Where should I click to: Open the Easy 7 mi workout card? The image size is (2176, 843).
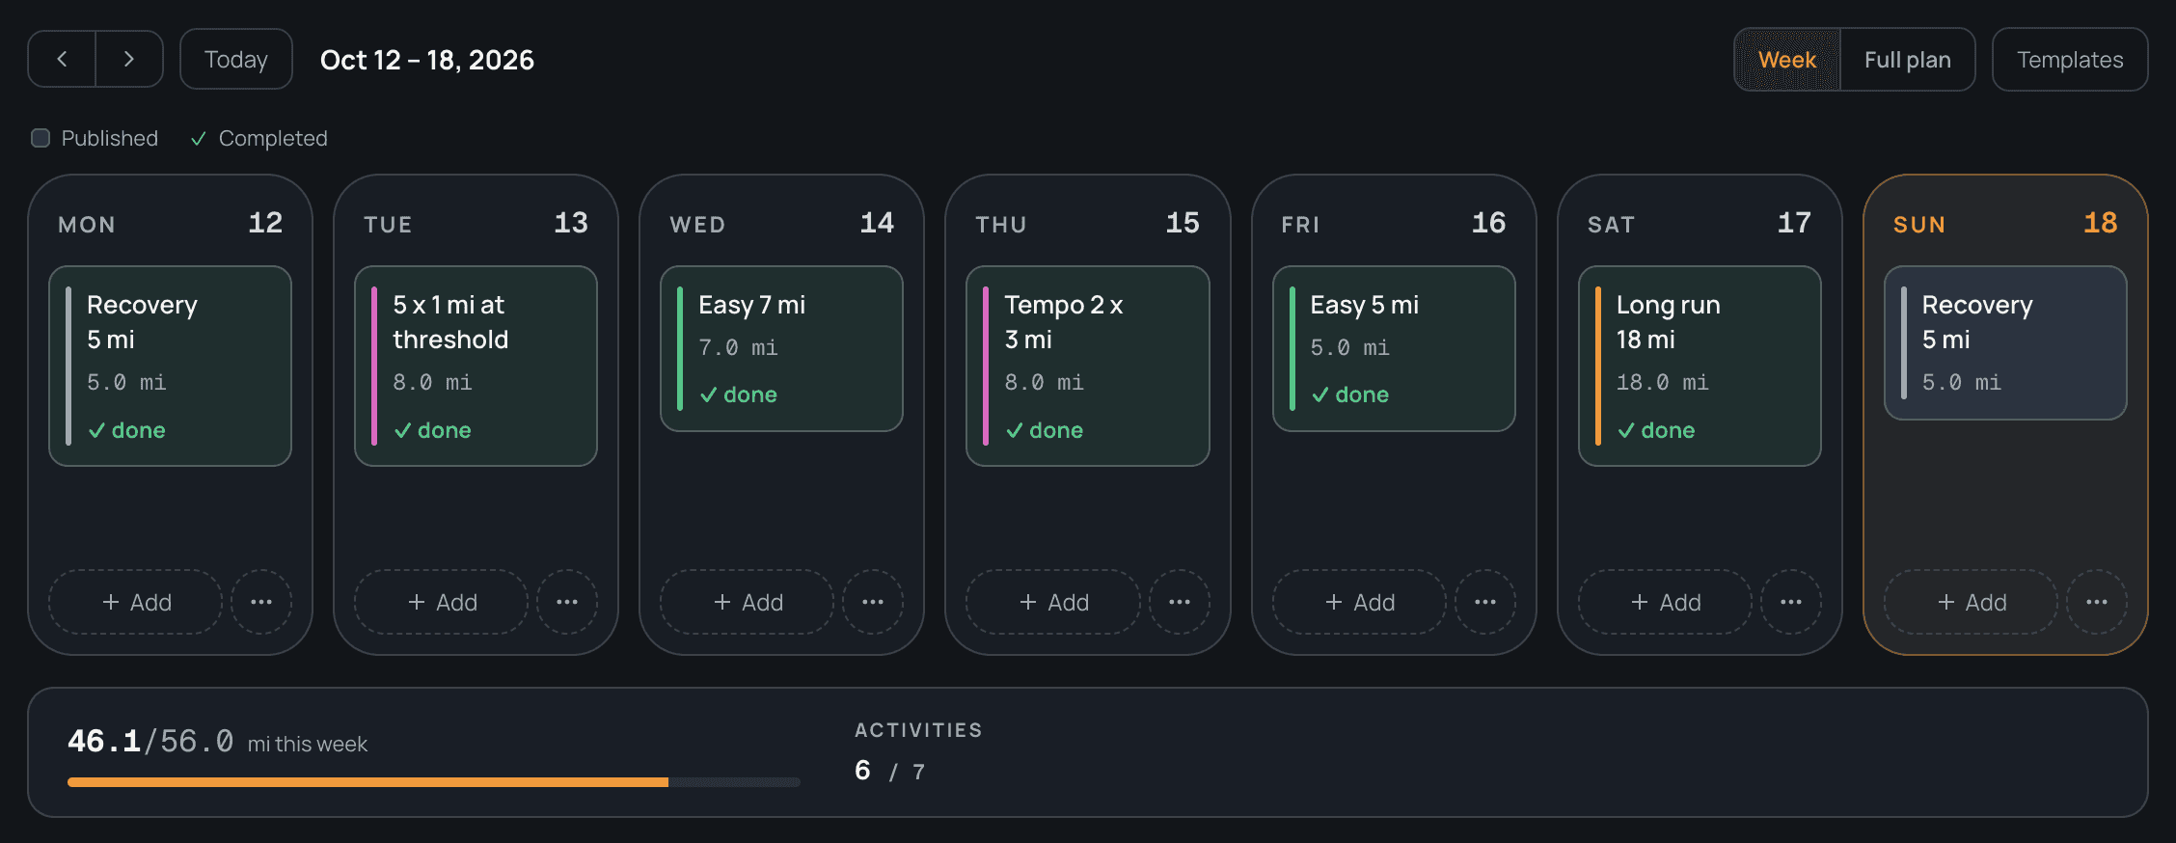[781, 349]
